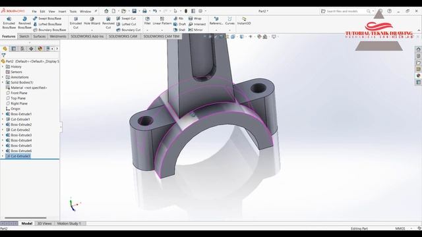Open the View menu
The image size is (422, 237).
pos(51,11)
